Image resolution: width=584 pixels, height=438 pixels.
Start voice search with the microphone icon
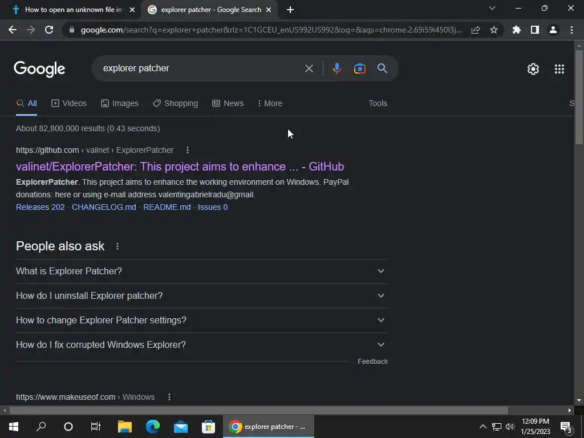coord(336,68)
